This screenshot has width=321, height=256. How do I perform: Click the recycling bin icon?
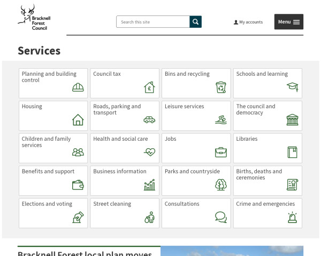pos(221,87)
